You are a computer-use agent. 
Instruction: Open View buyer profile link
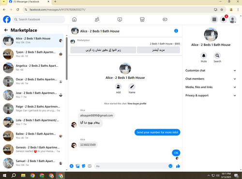(x=137, y=104)
